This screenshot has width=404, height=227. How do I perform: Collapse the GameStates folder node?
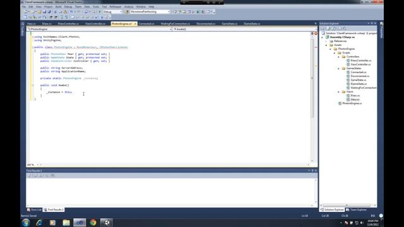click(x=338, y=69)
